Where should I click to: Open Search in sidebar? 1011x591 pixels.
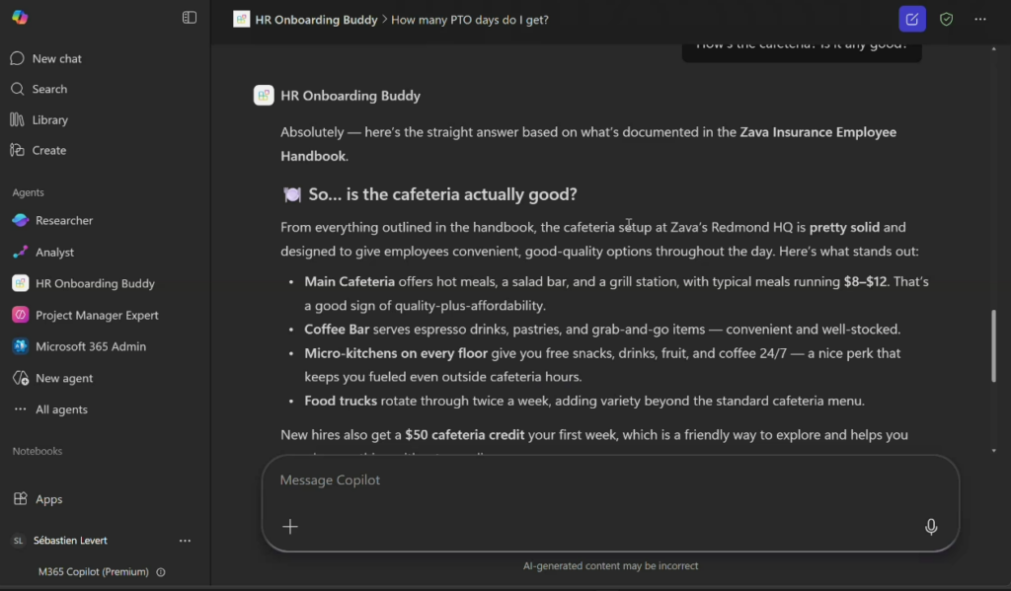[x=49, y=89]
